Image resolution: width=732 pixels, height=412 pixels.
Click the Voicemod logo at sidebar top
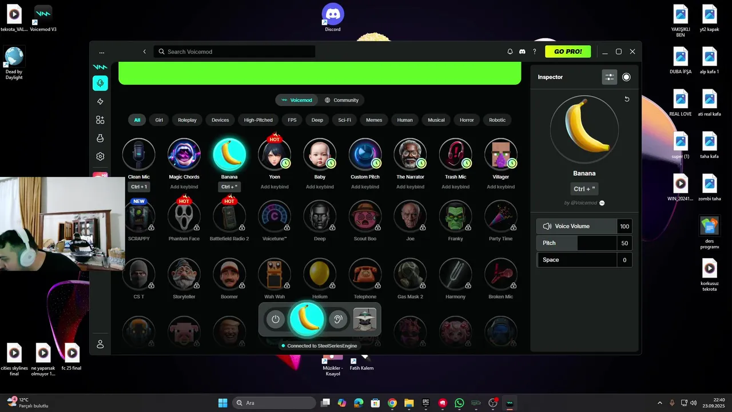[x=100, y=67]
